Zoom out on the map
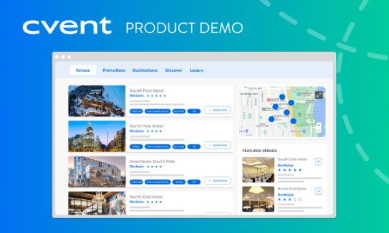The height and width of the screenshot is (233, 389). pos(319,130)
